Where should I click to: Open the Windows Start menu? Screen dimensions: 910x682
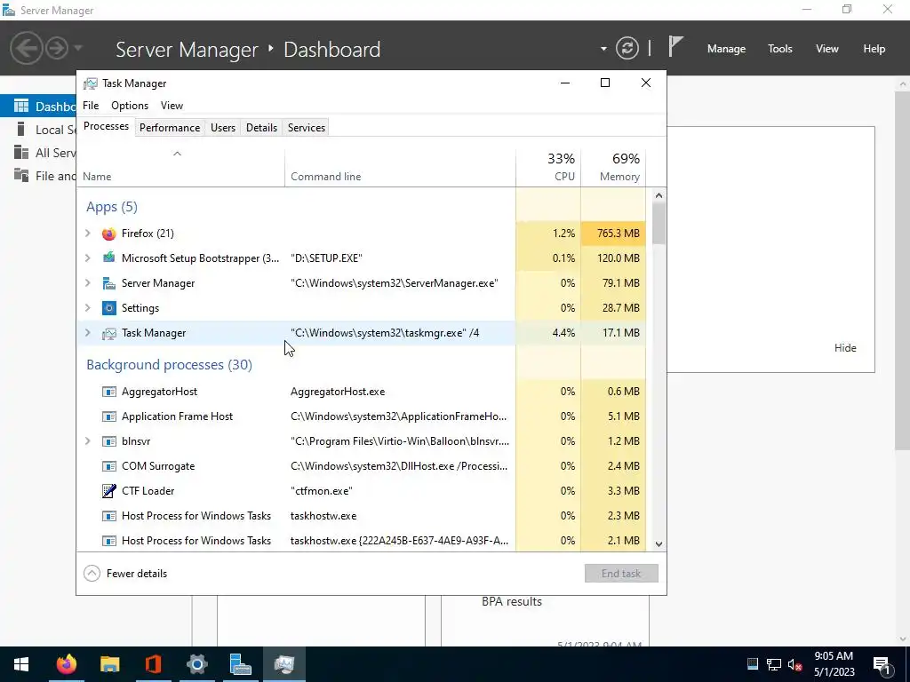click(21, 664)
